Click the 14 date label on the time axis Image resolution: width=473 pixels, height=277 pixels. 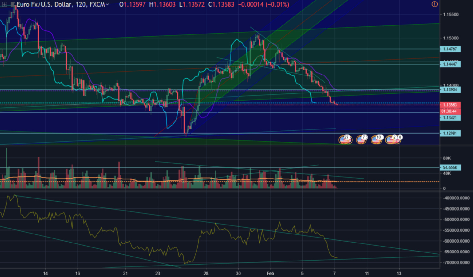pyautogui.click(x=45, y=274)
